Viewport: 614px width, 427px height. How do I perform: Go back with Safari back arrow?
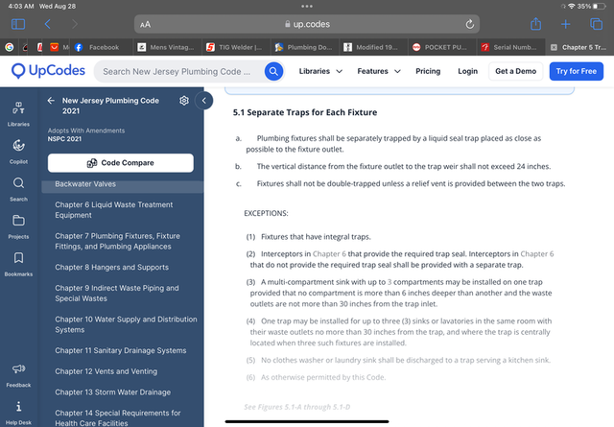tap(47, 24)
